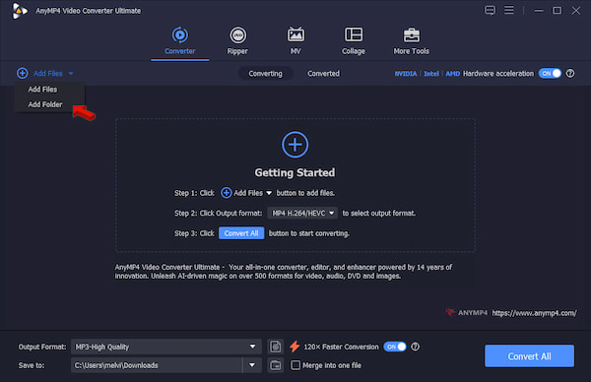Viewport: 591px width, 382px height.
Task: Click the plus icon beside top-left Add Files
Action: tap(23, 73)
